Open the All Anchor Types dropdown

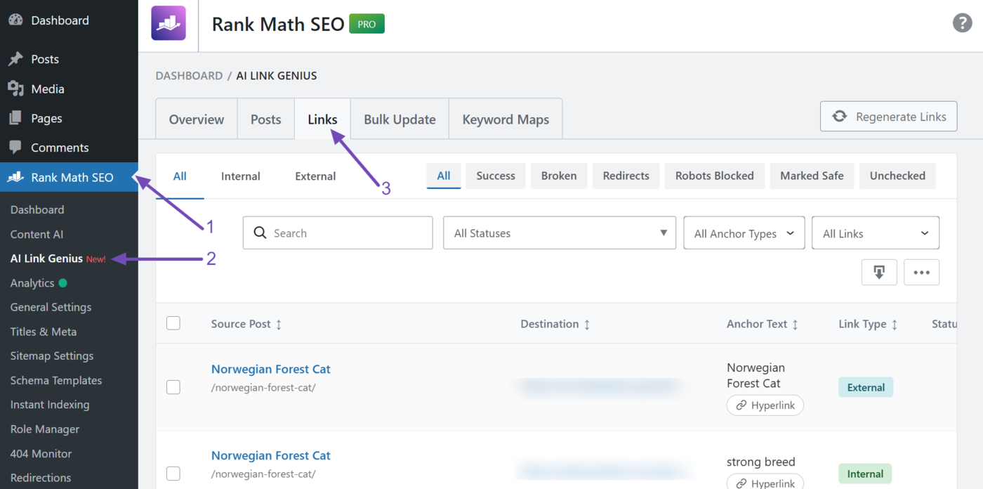(744, 233)
